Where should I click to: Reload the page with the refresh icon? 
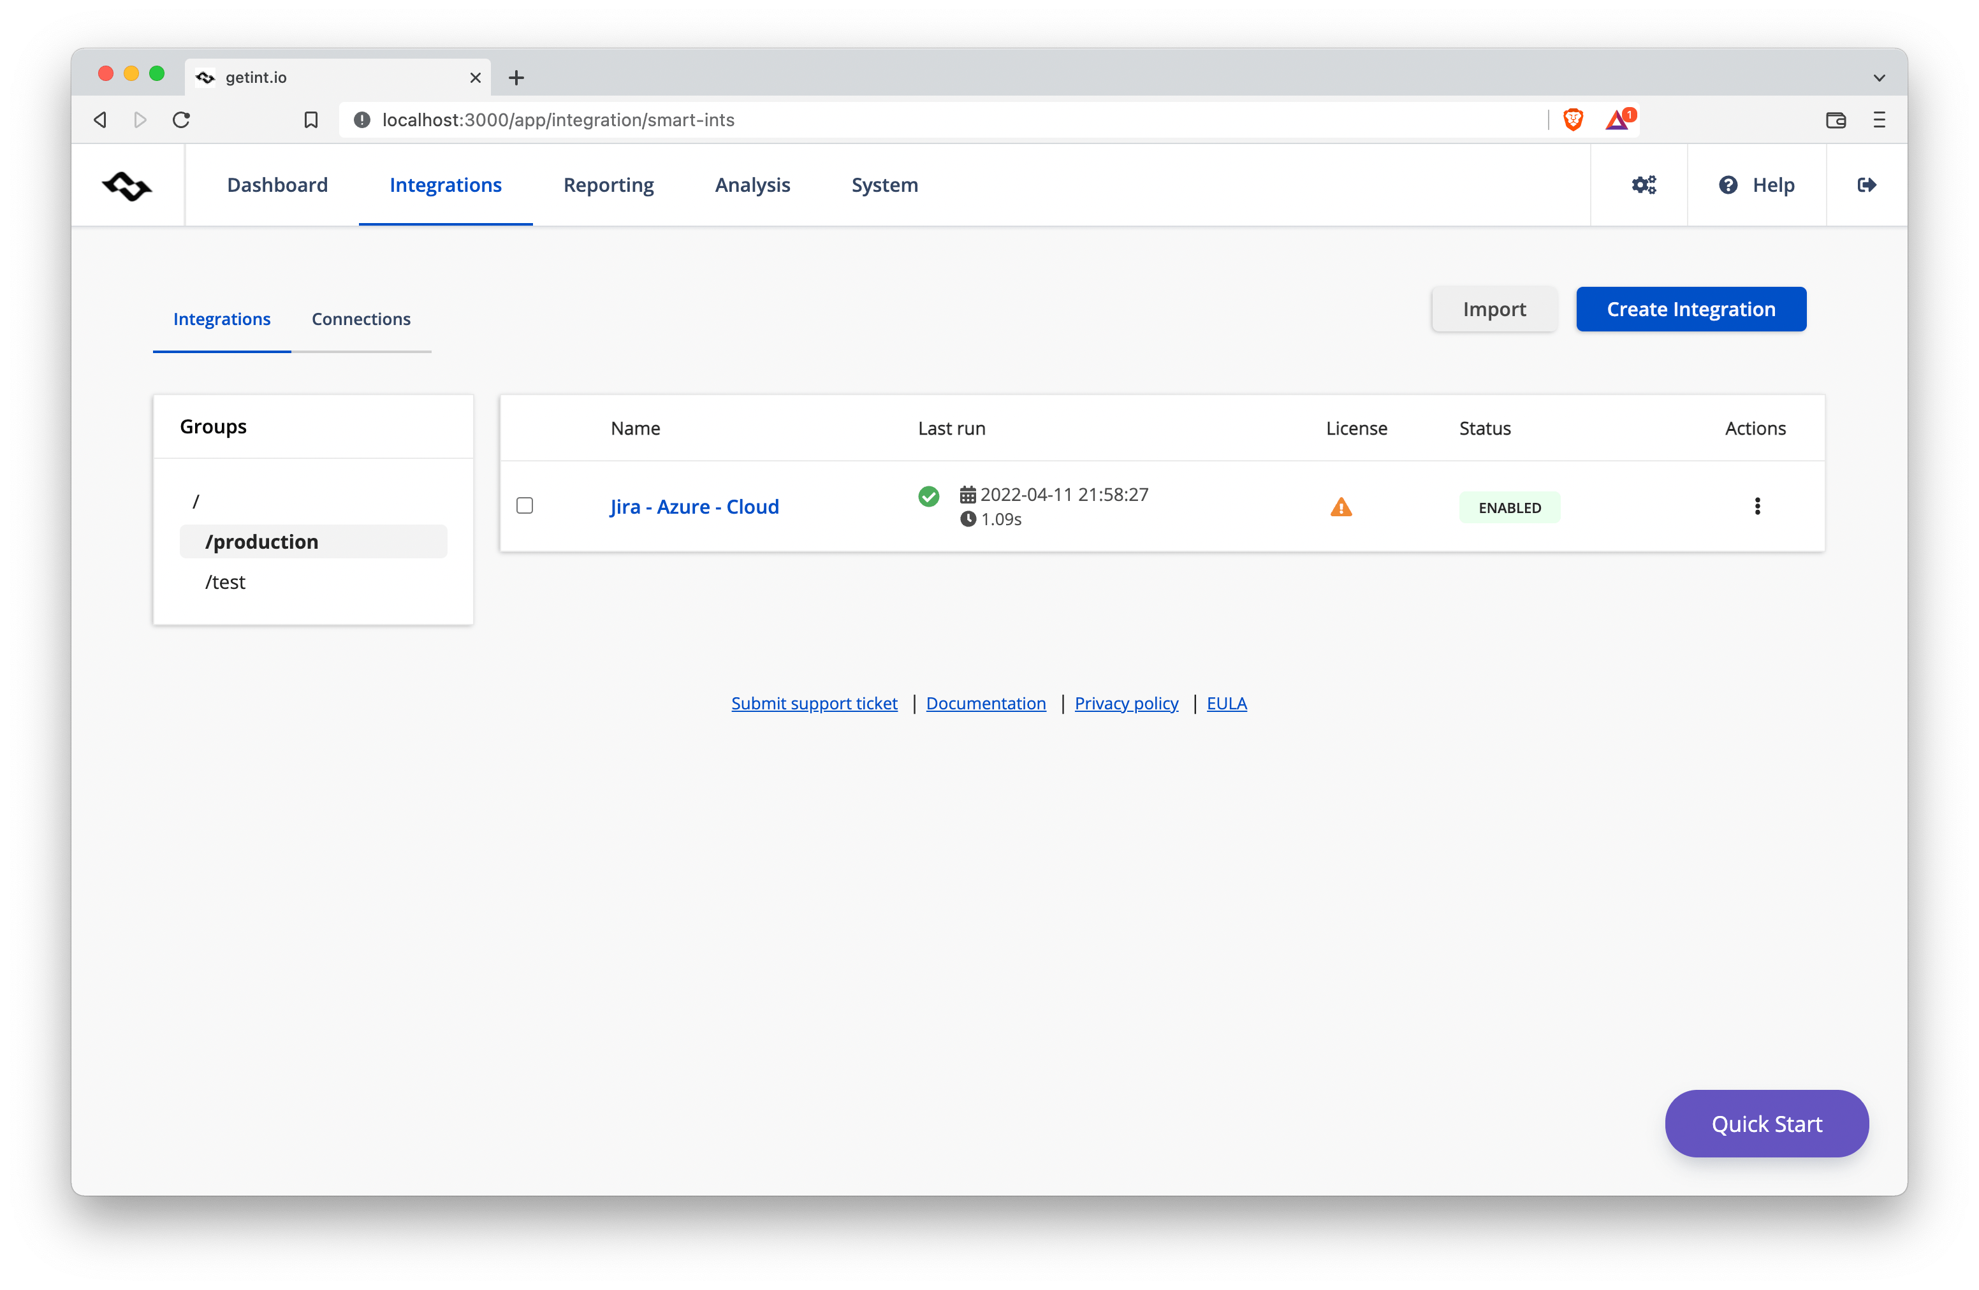[x=181, y=120]
